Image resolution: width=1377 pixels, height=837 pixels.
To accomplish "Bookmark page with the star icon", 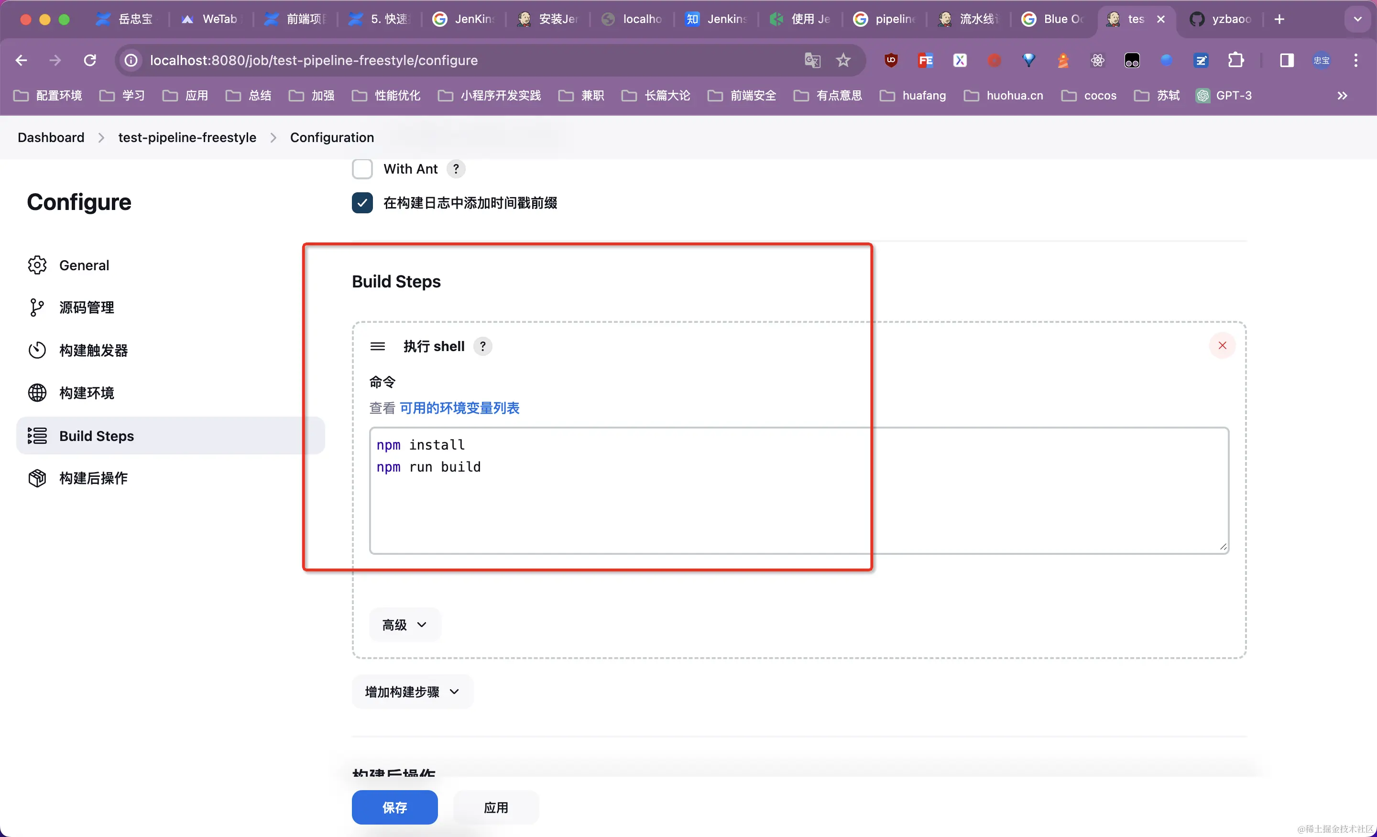I will pos(843,60).
